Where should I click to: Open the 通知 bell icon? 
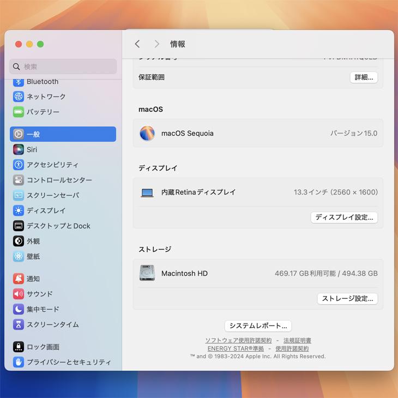(x=19, y=279)
